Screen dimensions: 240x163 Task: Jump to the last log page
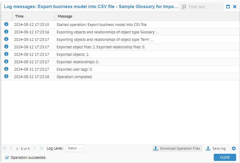[x=41, y=148]
